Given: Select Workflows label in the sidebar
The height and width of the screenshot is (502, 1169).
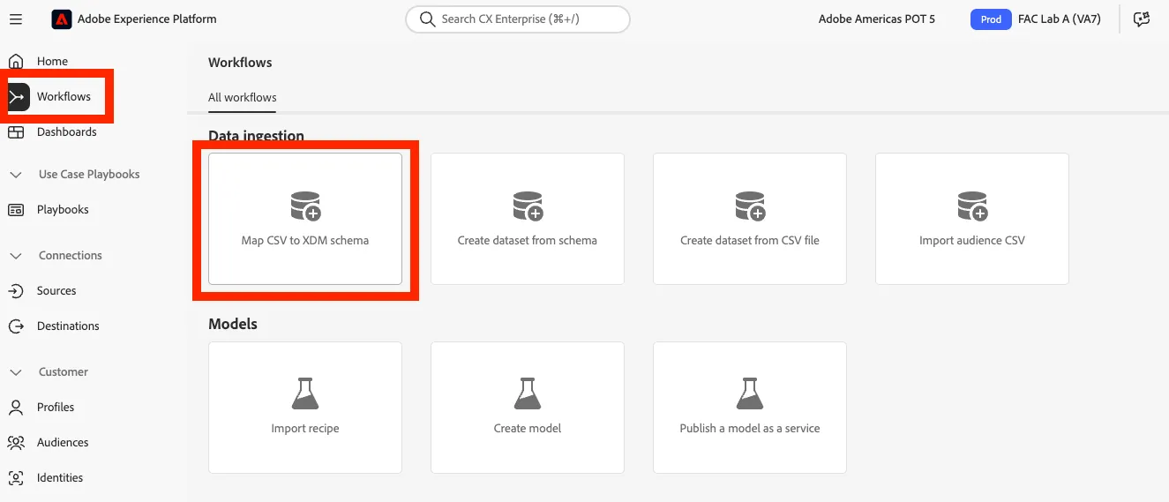Looking at the screenshot, I should 64,97.
